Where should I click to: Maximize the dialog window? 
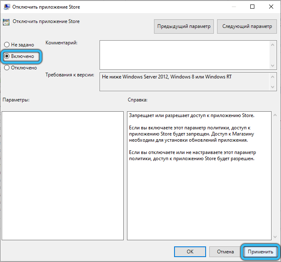coord(252,7)
